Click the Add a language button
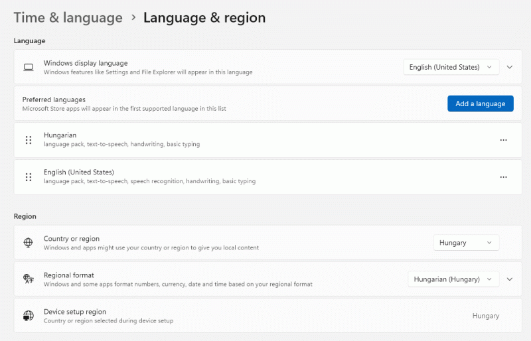 [480, 103]
